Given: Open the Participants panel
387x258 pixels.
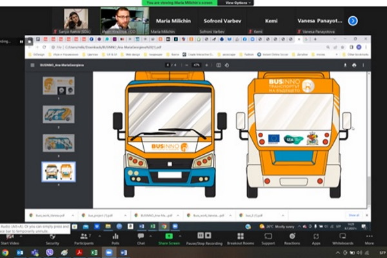Looking at the screenshot, I should coord(83,239).
